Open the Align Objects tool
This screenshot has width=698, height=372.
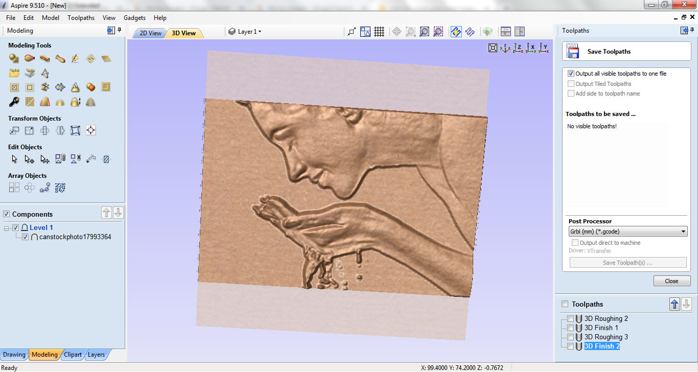[91, 130]
